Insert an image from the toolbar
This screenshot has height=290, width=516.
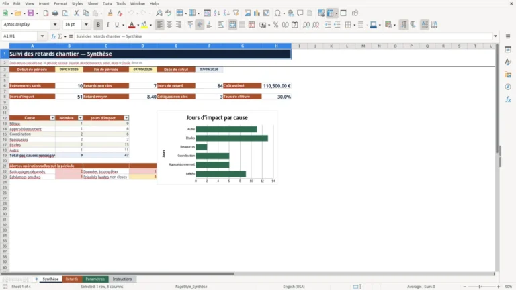247,13
